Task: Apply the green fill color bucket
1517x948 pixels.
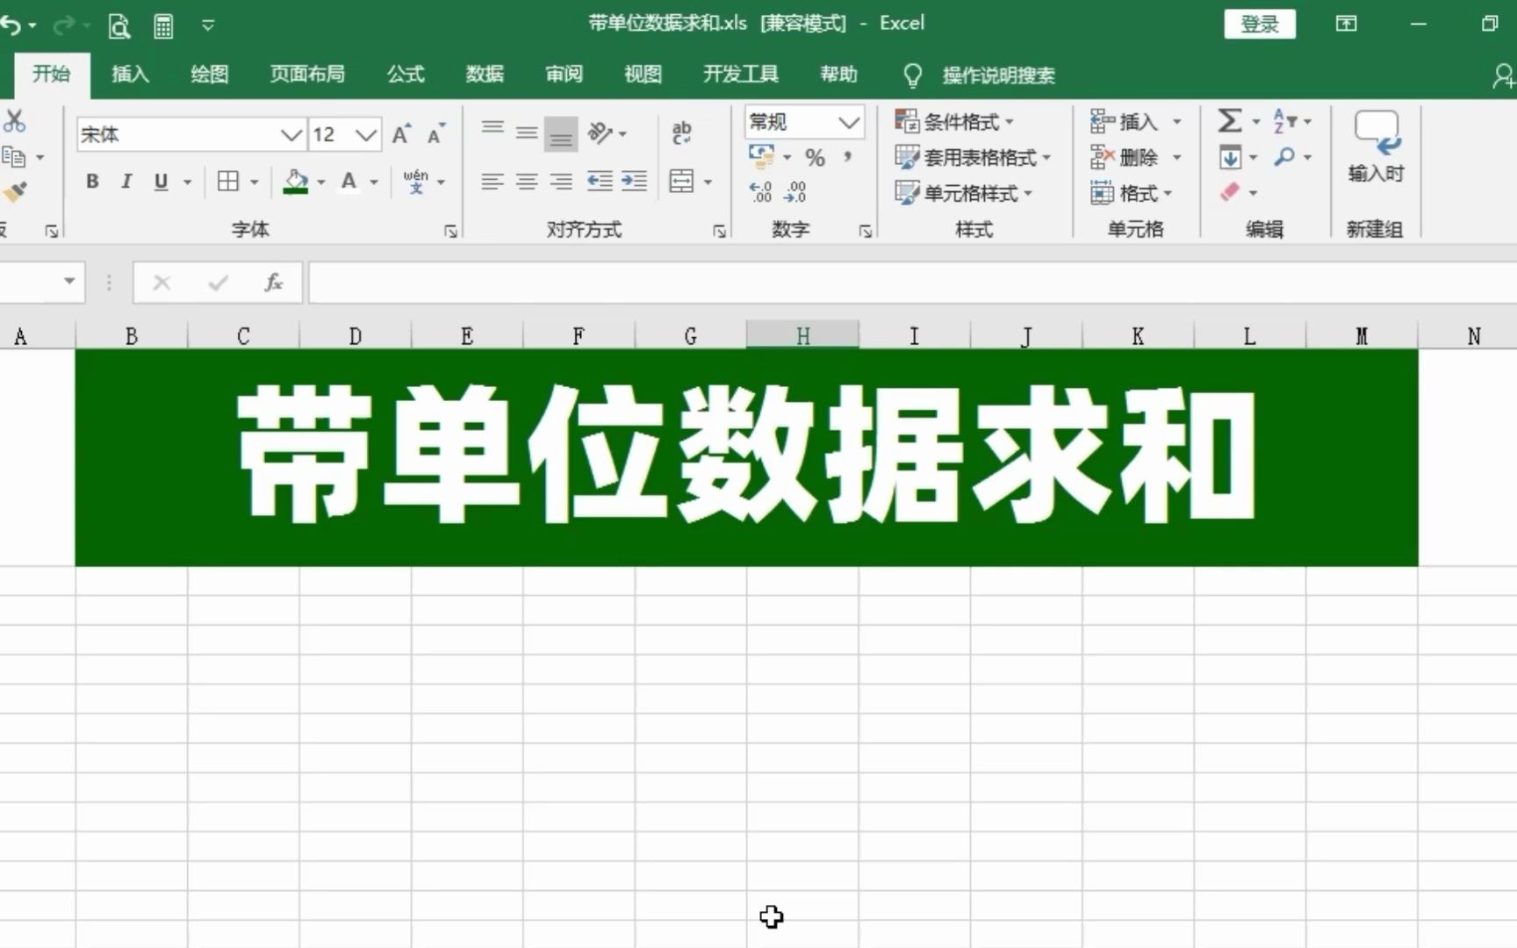Action: pos(296,182)
